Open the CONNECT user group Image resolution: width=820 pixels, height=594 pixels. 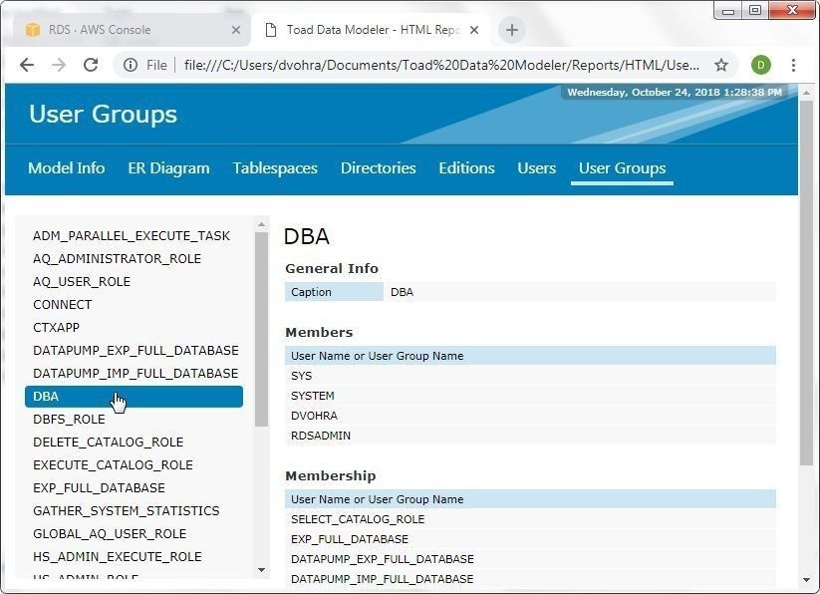[x=62, y=305]
